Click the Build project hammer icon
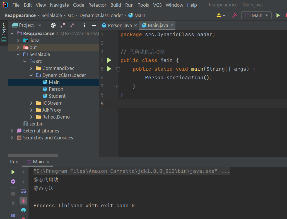The height and width of the screenshot is (219, 287). (x=235, y=15)
